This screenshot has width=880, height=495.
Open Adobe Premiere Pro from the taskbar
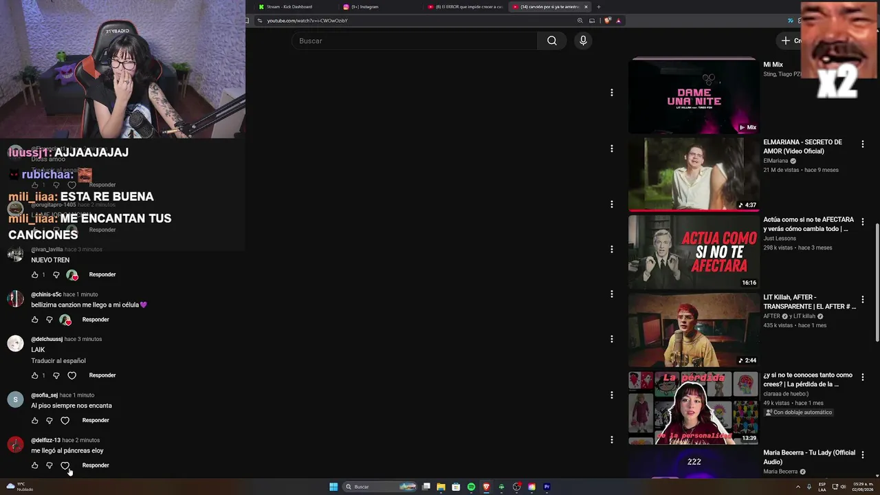click(x=547, y=487)
